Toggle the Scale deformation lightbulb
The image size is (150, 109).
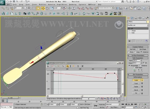tap(142, 80)
